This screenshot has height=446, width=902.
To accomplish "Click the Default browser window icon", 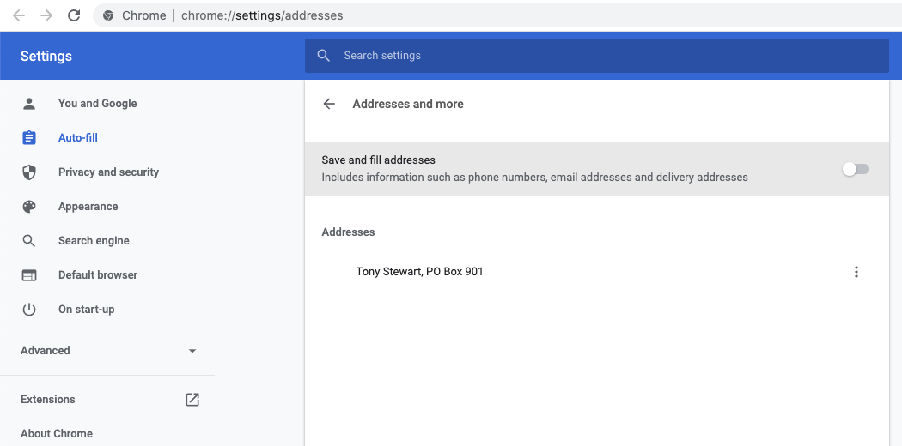I will click(28, 275).
